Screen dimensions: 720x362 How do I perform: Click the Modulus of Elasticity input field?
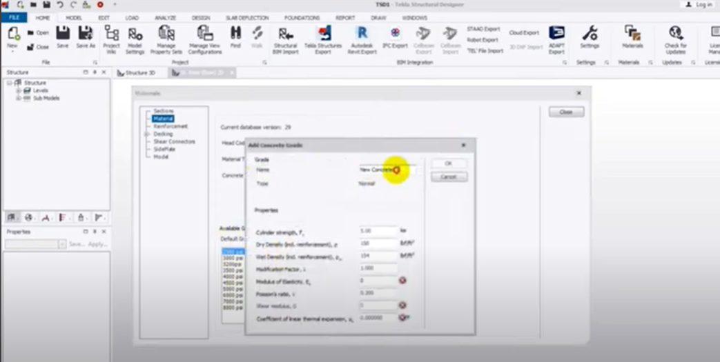[378, 281]
